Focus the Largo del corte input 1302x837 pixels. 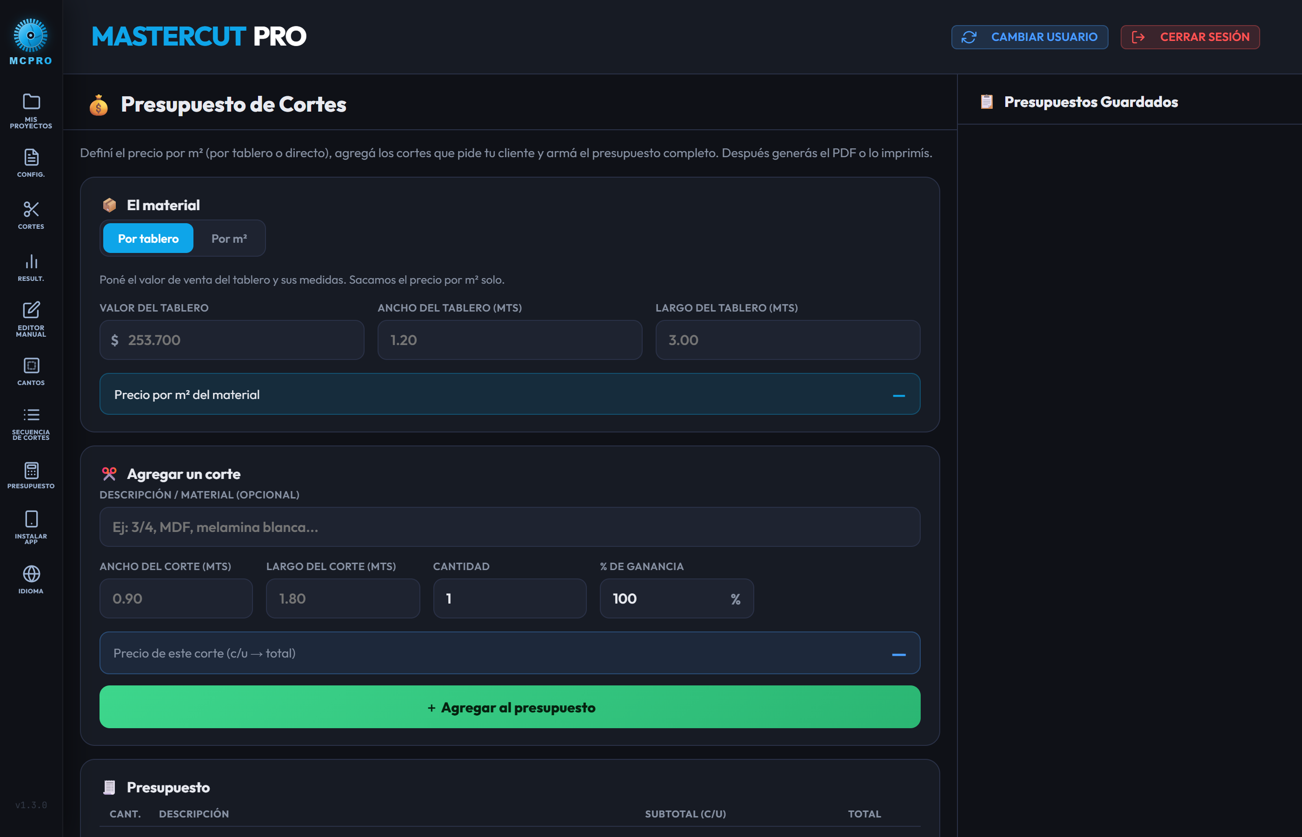click(343, 598)
